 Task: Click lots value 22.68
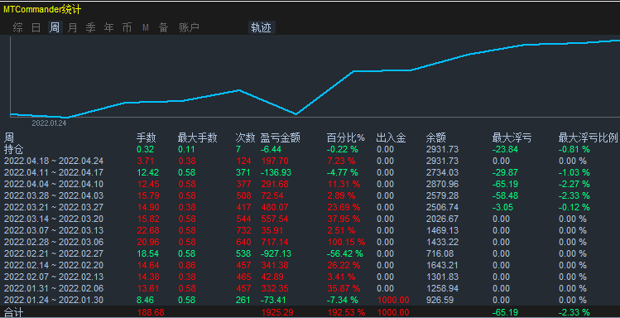[148, 230]
